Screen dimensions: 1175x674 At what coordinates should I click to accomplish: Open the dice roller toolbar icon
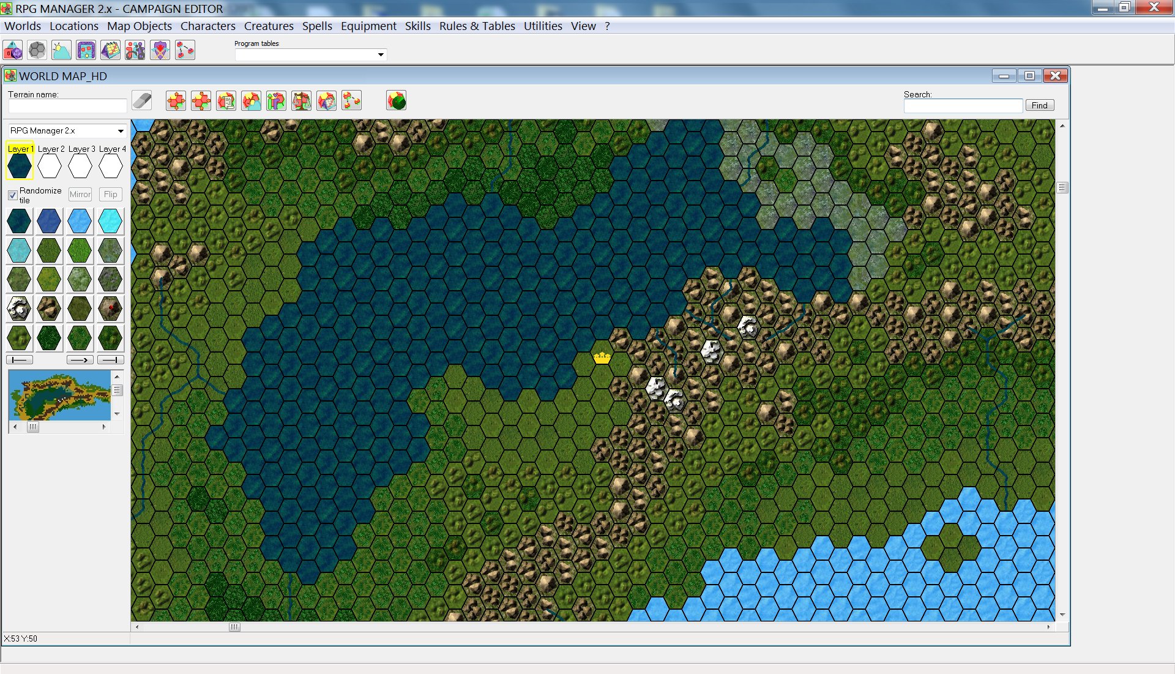click(13, 50)
